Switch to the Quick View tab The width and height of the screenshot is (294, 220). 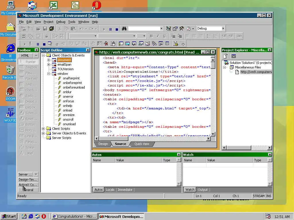pos(142,144)
